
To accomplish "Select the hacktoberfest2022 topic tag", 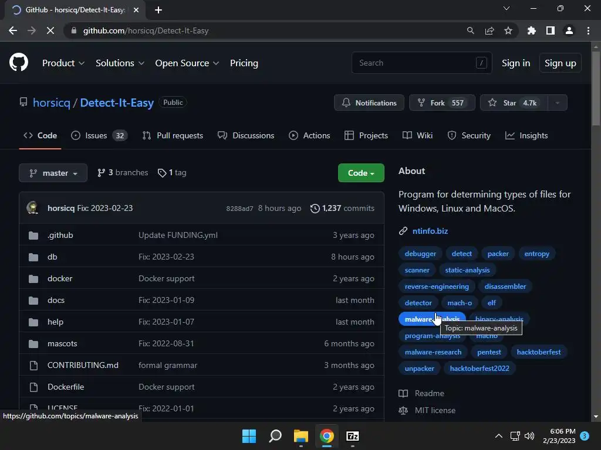I will point(480,369).
